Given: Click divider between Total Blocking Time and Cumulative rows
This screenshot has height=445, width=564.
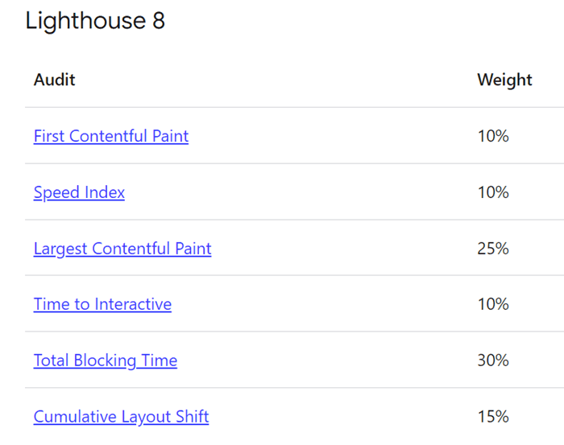Looking at the screenshot, I should 294,388.
